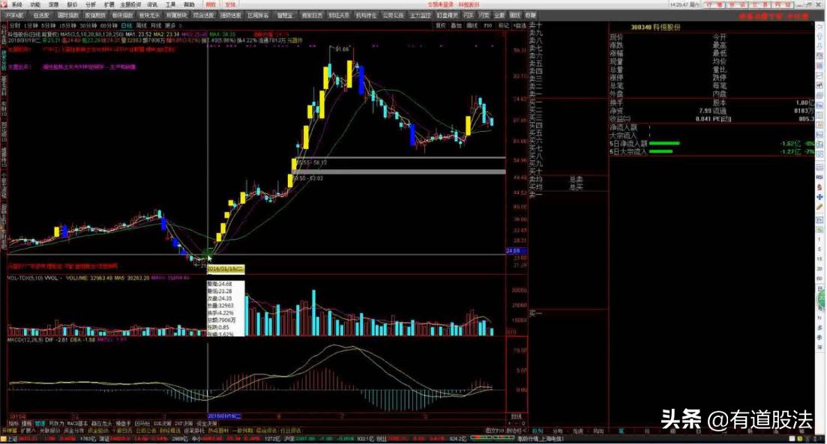Open the 帮助 menu
This screenshot has height=444, width=827.
coord(190,4)
